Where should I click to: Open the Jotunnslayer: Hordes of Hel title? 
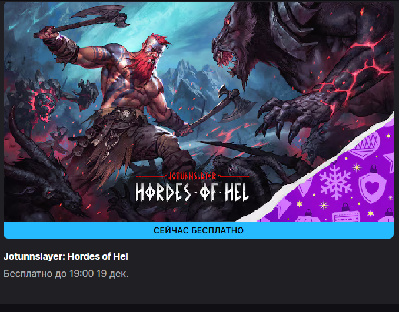tap(66, 256)
